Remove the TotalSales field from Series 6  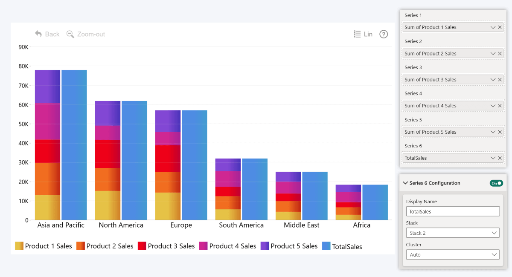[x=500, y=158]
